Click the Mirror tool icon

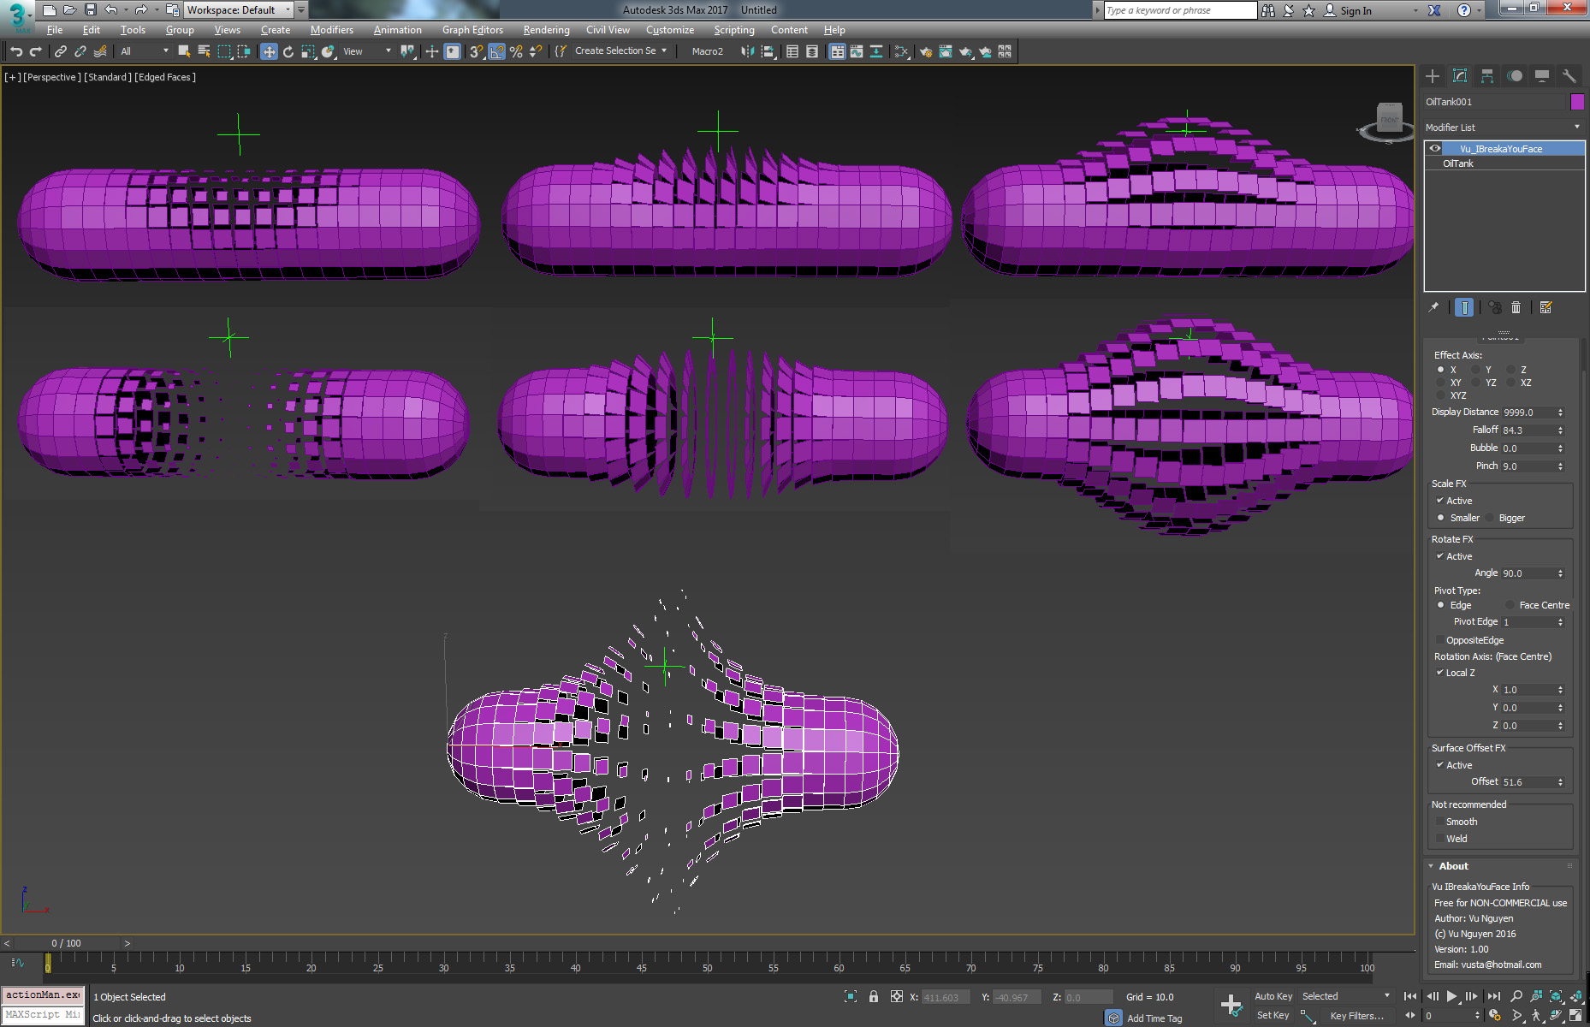click(748, 51)
